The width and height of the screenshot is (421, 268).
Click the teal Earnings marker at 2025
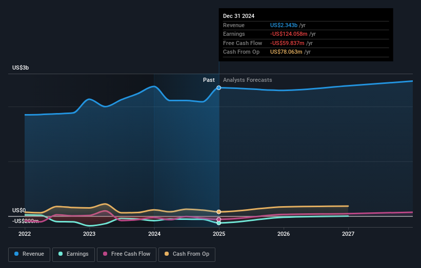coord(219,223)
